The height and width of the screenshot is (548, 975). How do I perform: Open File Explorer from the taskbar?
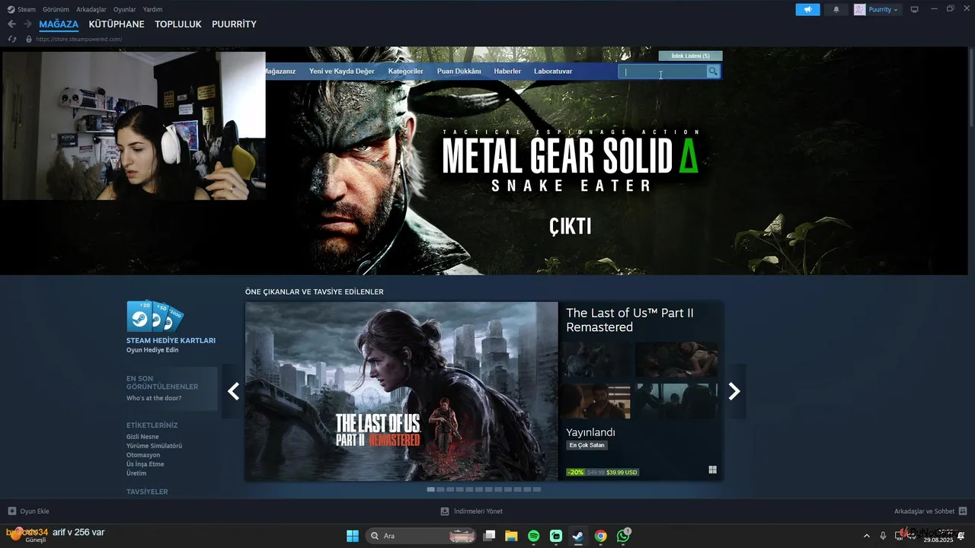pos(511,536)
